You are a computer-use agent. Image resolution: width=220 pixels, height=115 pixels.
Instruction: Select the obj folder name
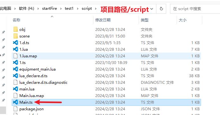click(x=22, y=30)
